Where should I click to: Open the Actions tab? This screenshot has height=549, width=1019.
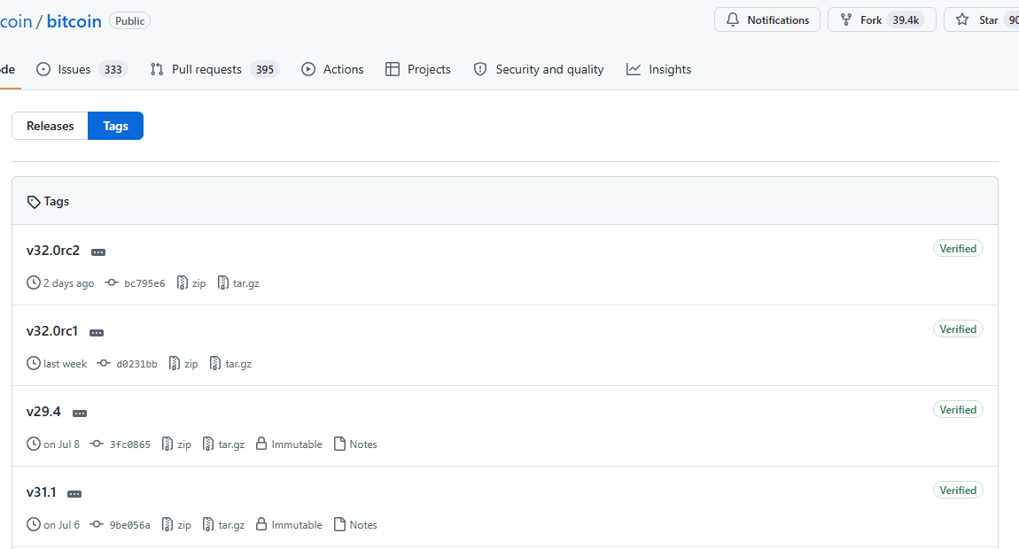coord(332,70)
